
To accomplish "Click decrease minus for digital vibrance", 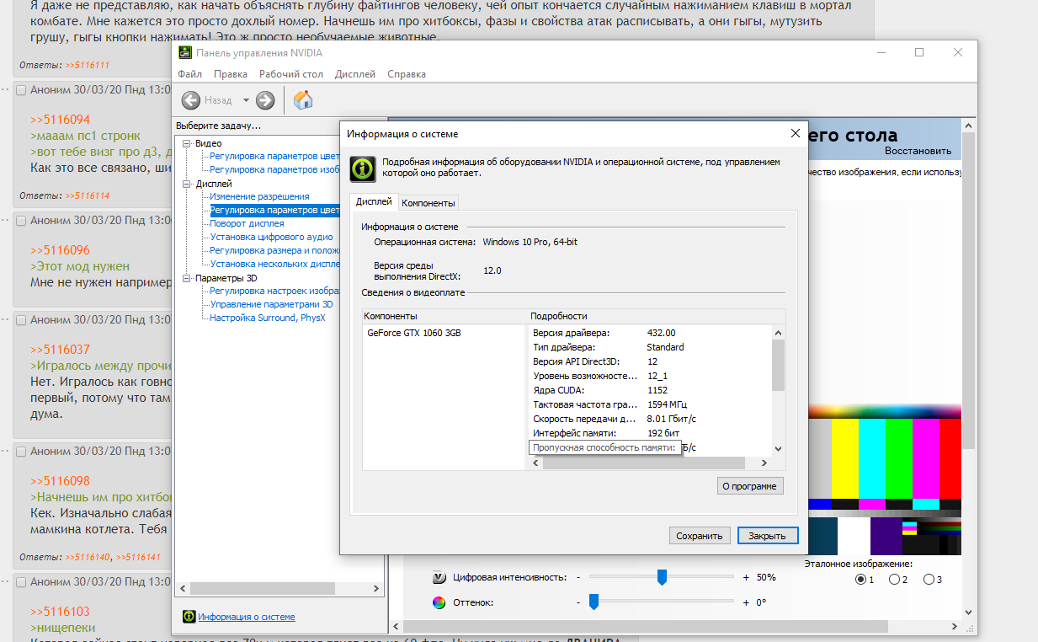I will pyautogui.click(x=578, y=578).
